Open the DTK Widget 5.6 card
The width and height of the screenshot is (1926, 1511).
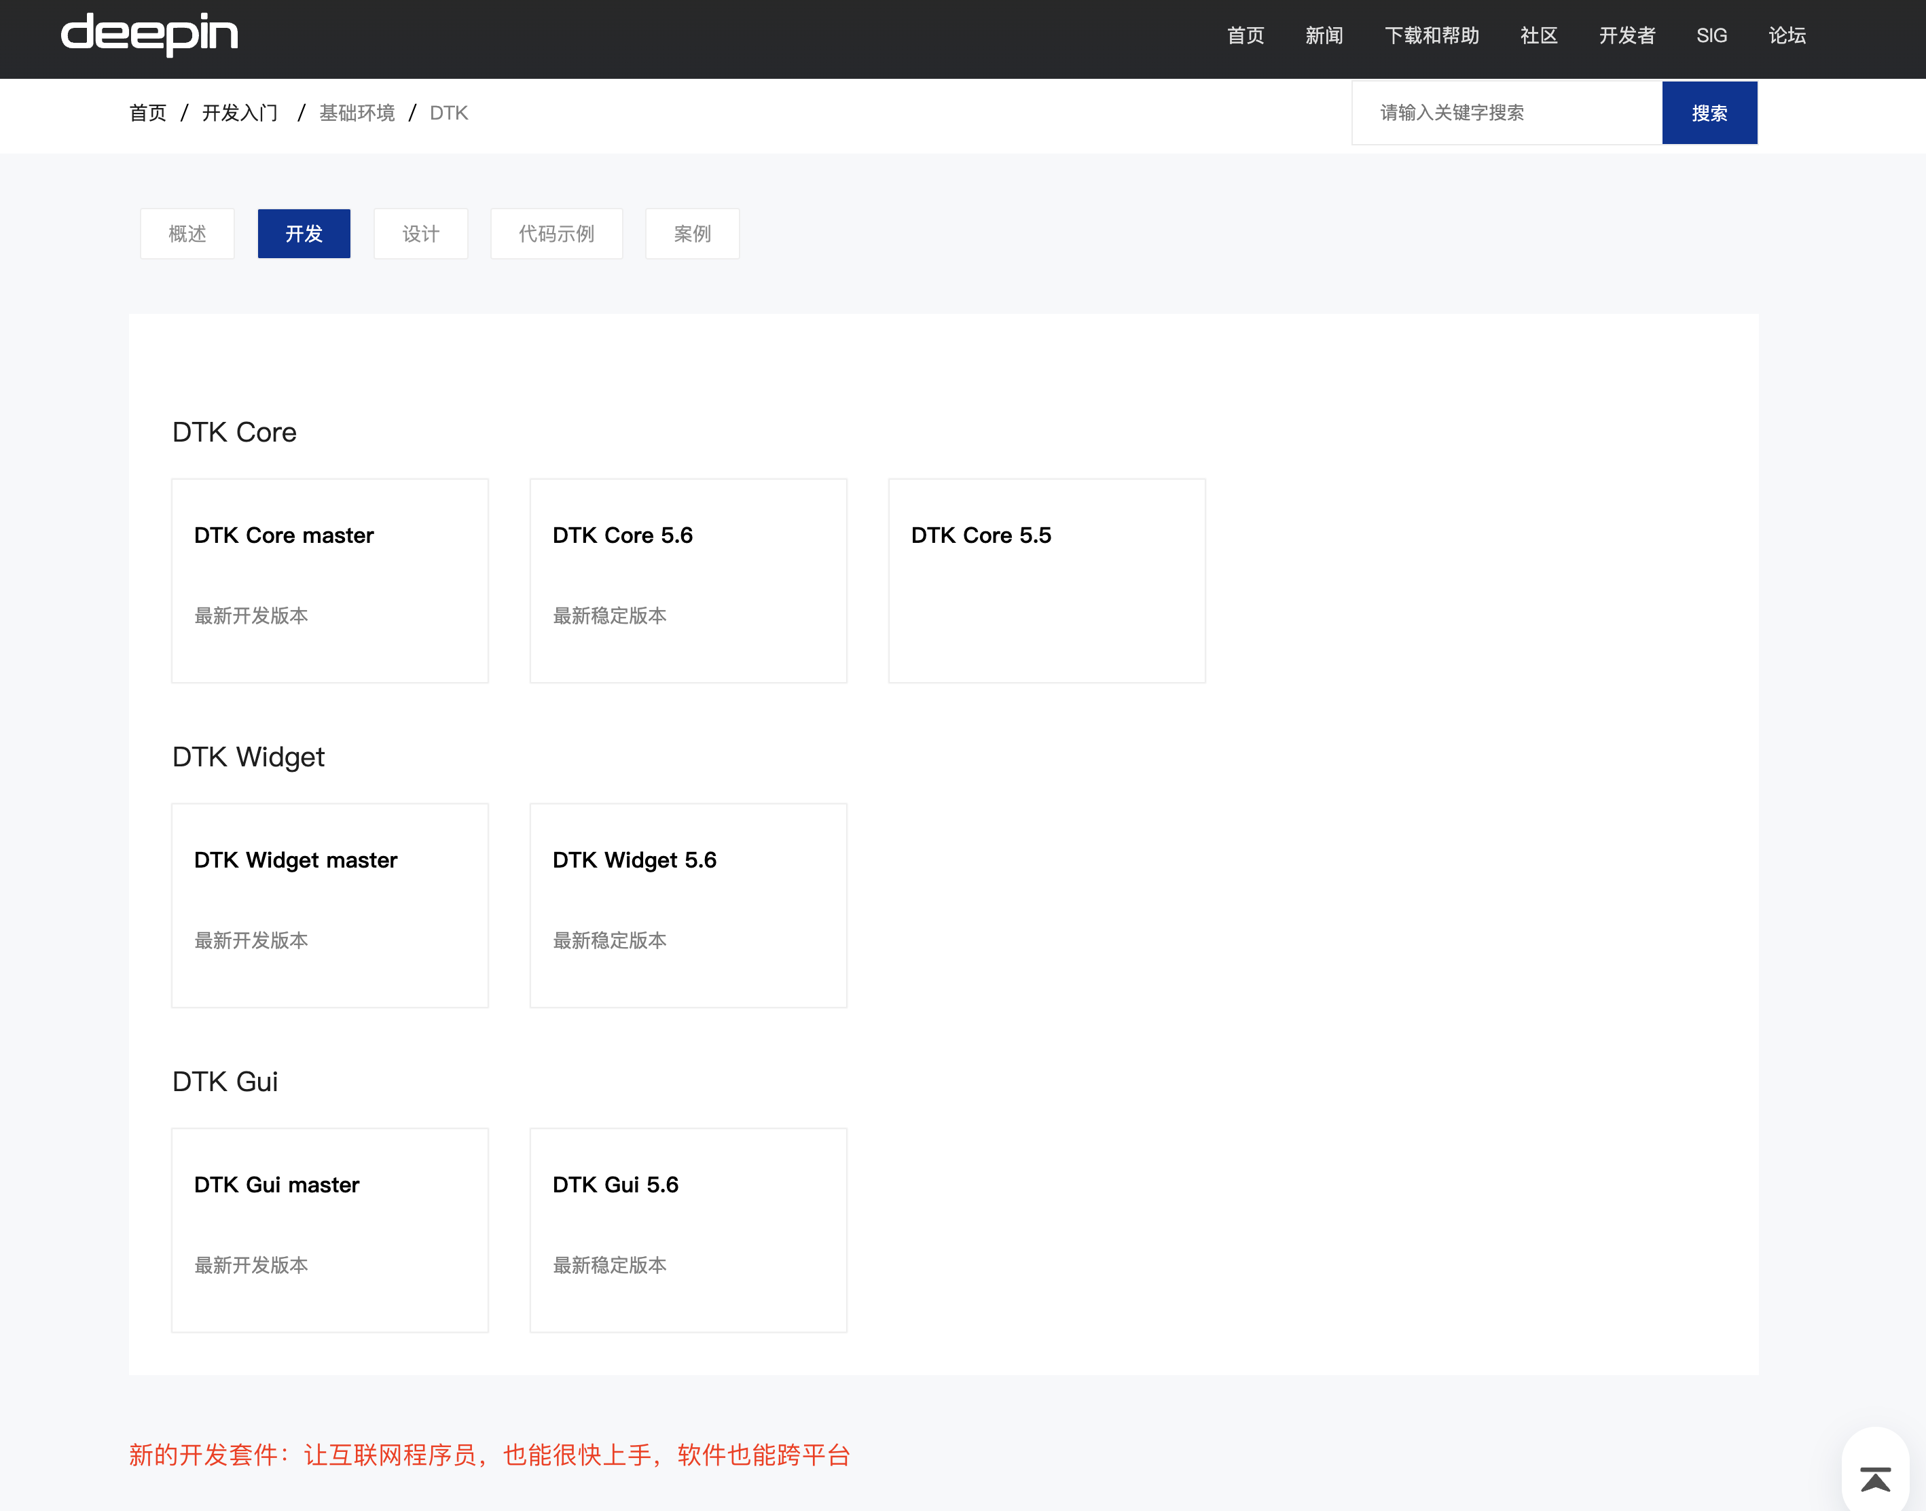(687, 905)
